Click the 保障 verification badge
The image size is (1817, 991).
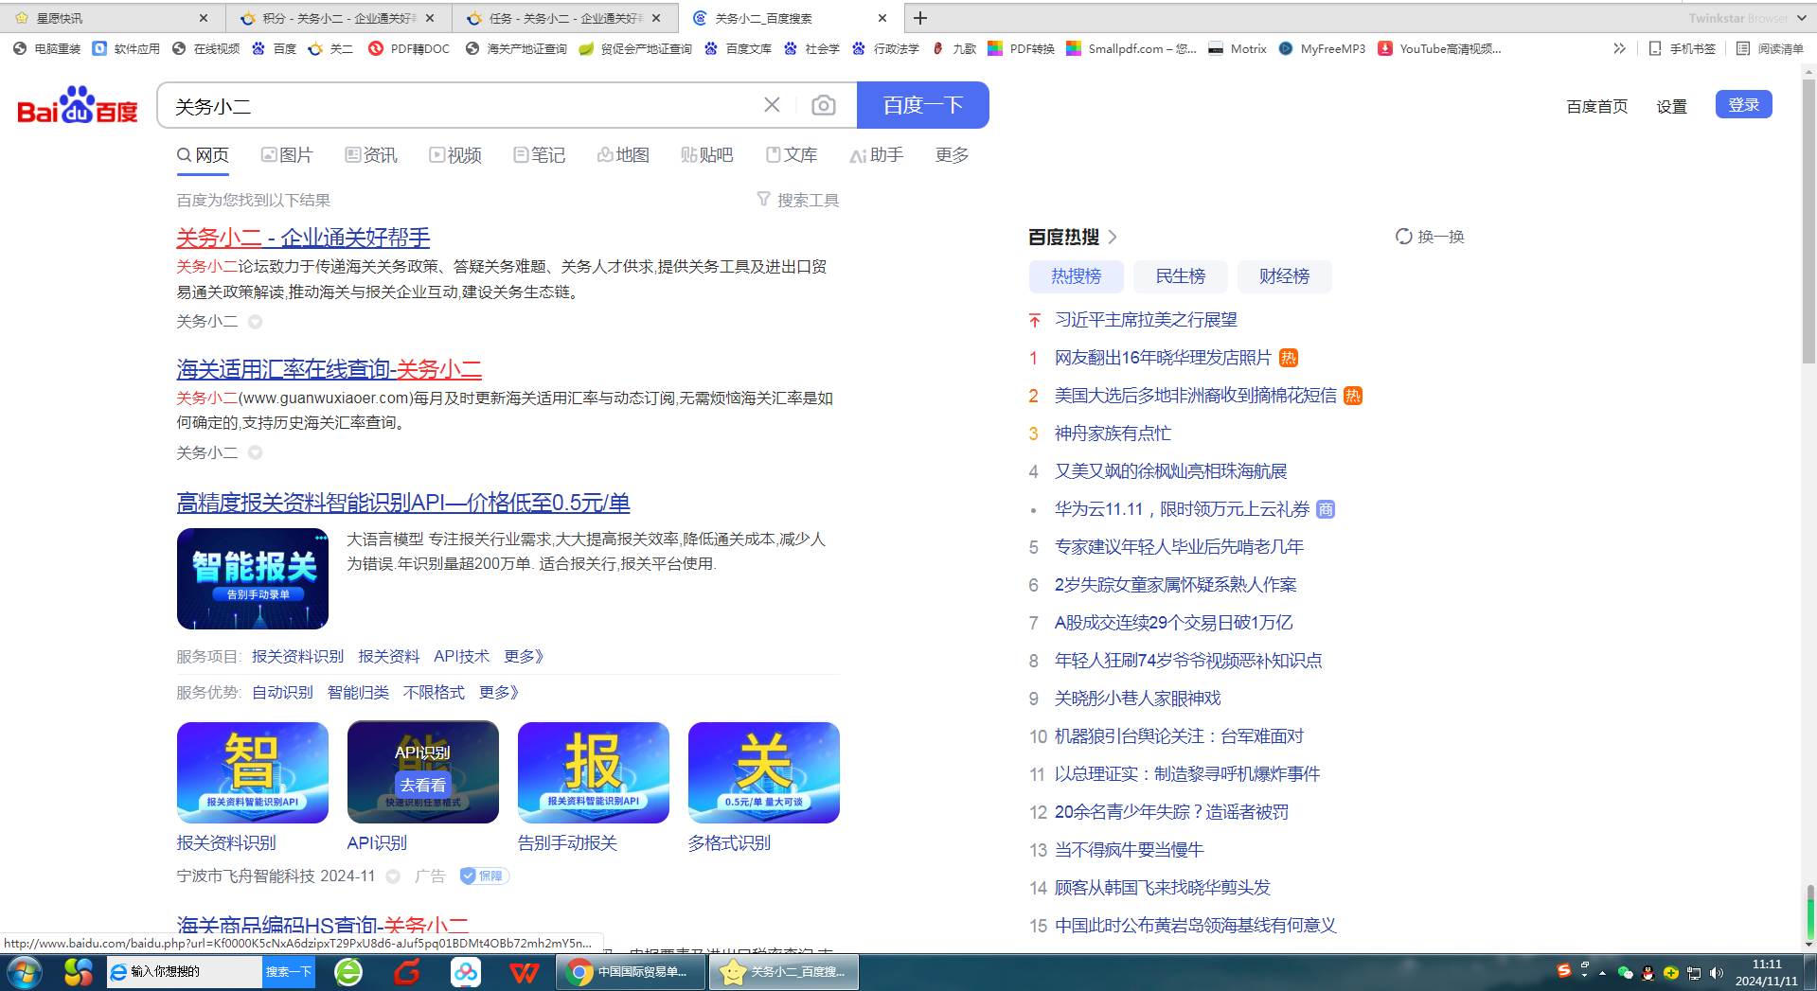(x=484, y=876)
